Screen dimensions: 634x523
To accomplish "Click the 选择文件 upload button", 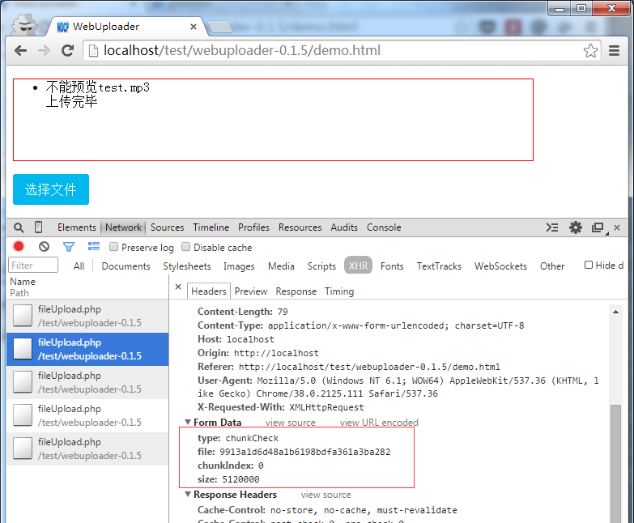I will click(x=51, y=189).
